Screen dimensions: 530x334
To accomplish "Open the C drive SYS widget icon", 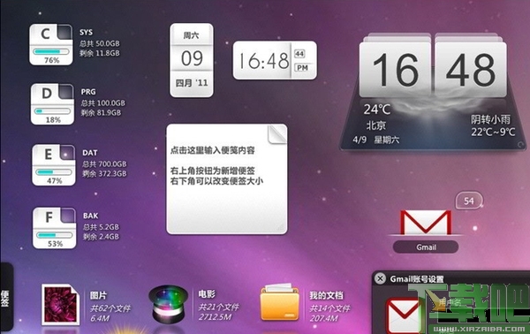I will tap(50, 44).
